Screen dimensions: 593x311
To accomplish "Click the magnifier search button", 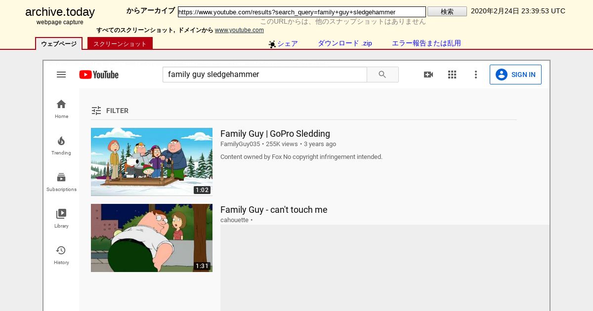I will [382, 75].
